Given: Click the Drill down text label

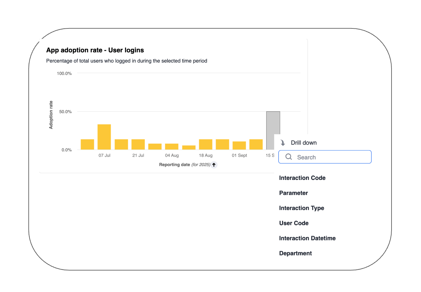Looking at the screenshot, I should tap(304, 142).
